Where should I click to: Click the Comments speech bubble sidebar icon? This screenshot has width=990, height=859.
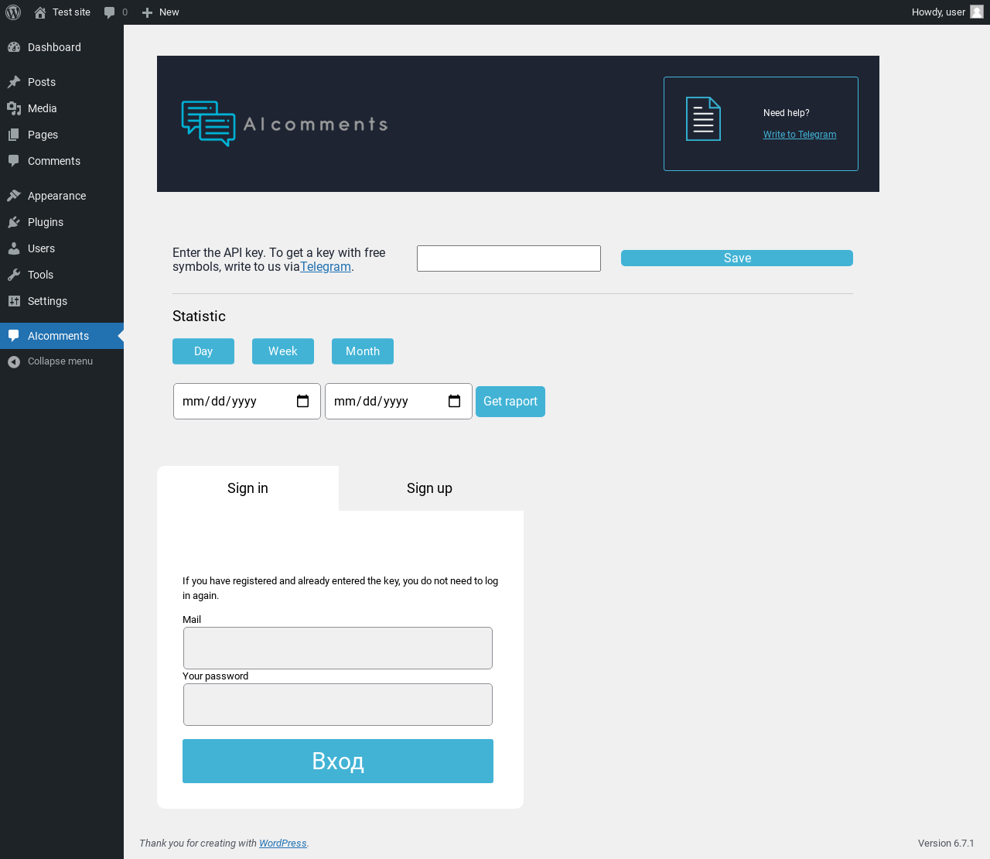[14, 161]
